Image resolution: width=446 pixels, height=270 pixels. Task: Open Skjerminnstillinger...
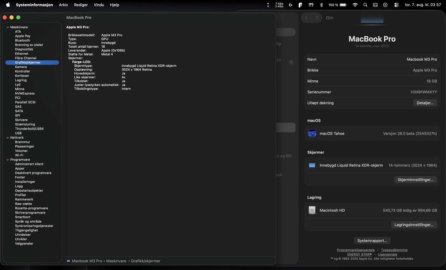coord(415,180)
